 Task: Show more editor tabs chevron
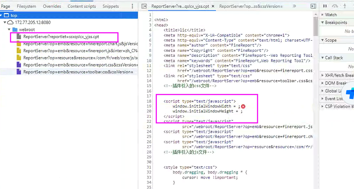tap(294, 6)
